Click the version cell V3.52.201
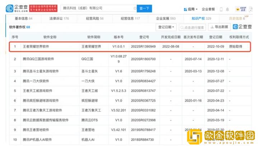This screenshot has height=146, width=258. (x=118, y=110)
